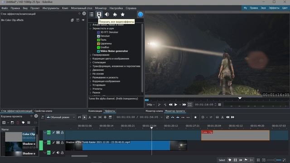The image size is (290, 163).
Task: Open Проект menu
Action: [x=35, y=8]
